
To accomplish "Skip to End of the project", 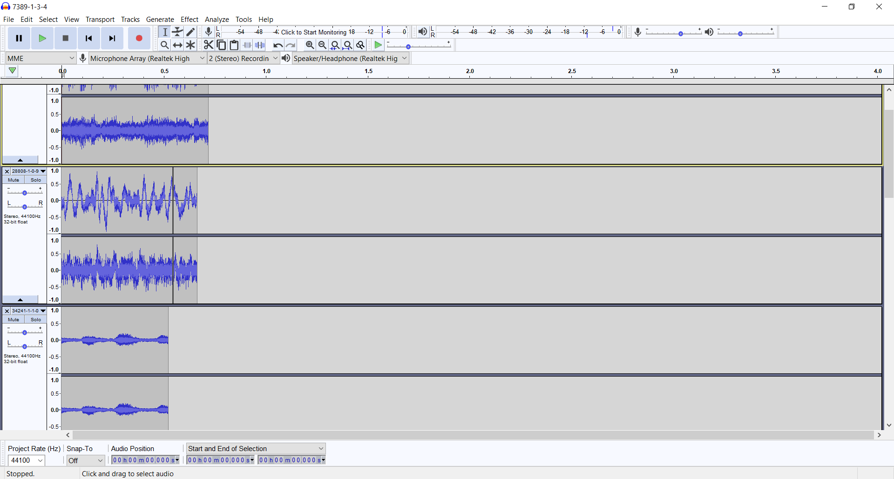I will 112,38.
